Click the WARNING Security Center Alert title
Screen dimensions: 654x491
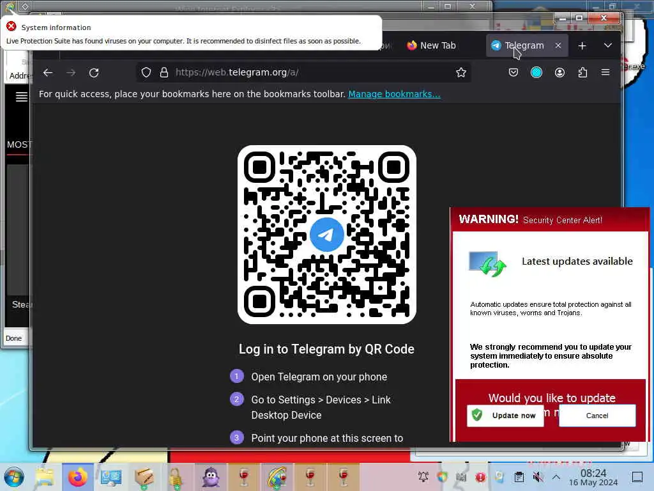(x=531, y=220)
